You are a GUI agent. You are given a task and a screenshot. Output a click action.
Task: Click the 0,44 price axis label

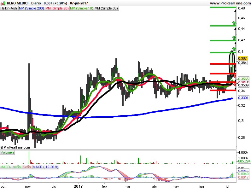(x=242, y=29)
